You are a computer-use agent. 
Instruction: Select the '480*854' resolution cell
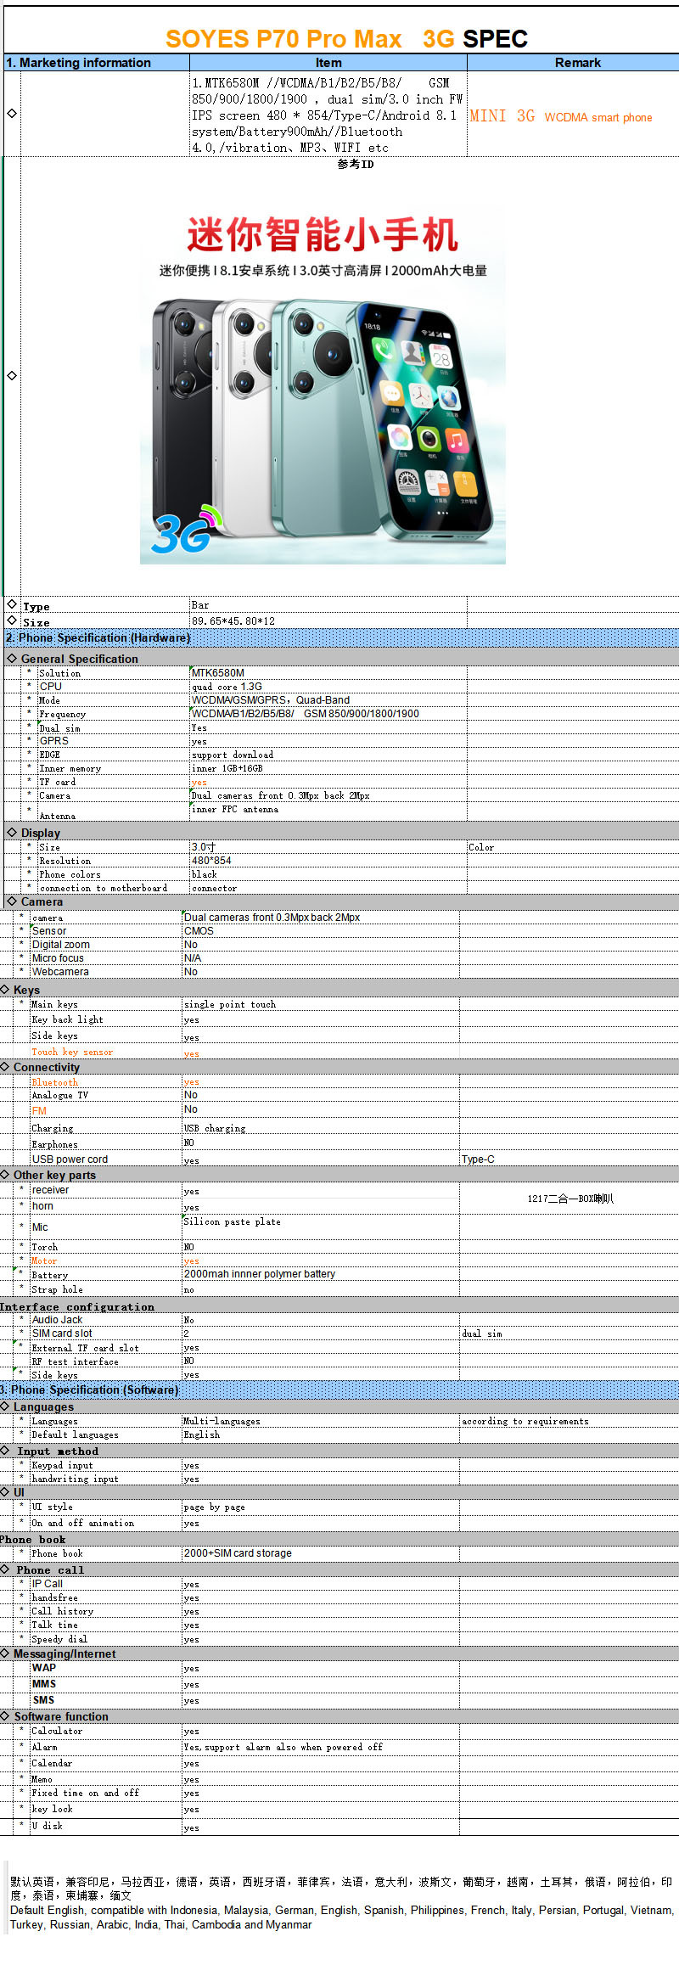(x=328, y=861)
